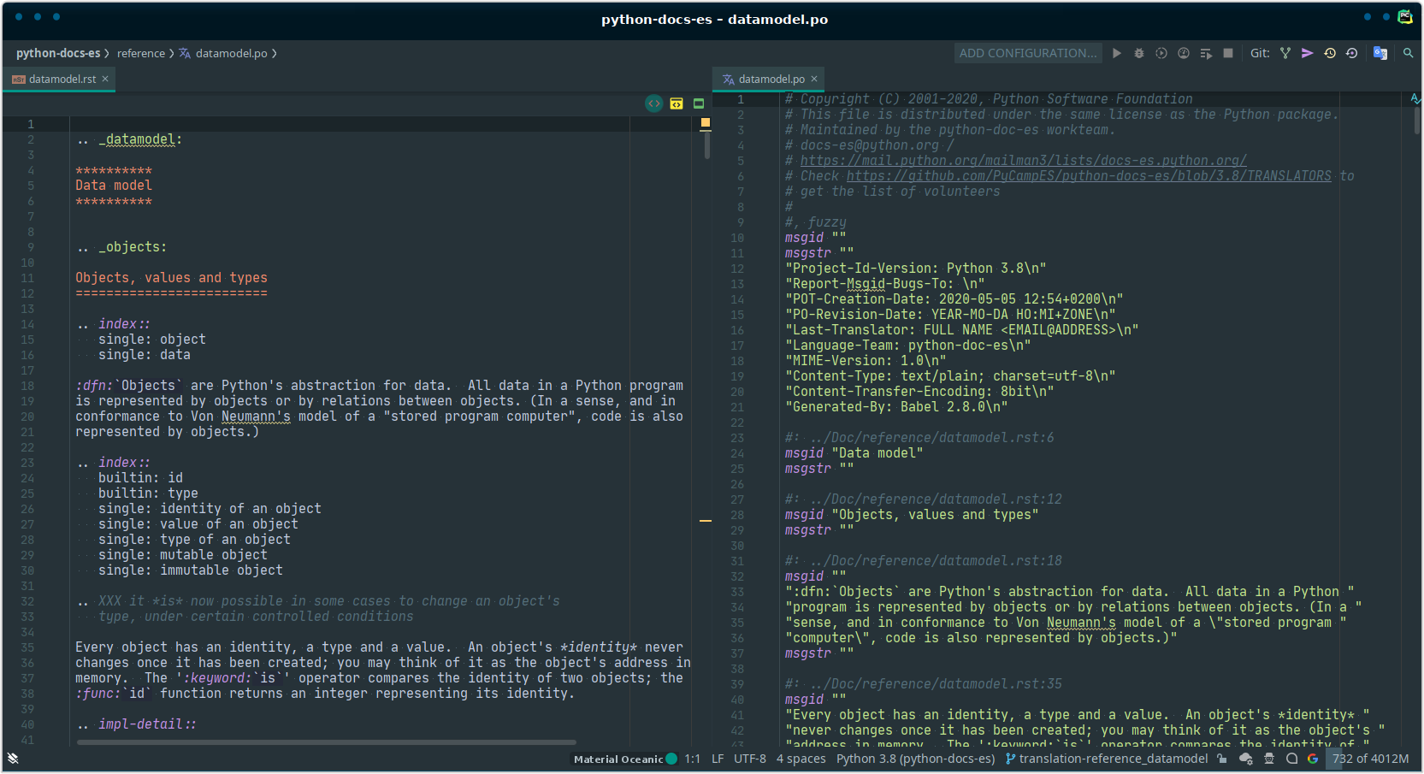Click the Material Oceanic theme indicator
The width and height of the screenshot is (1424, 774).
pos(625,759)
